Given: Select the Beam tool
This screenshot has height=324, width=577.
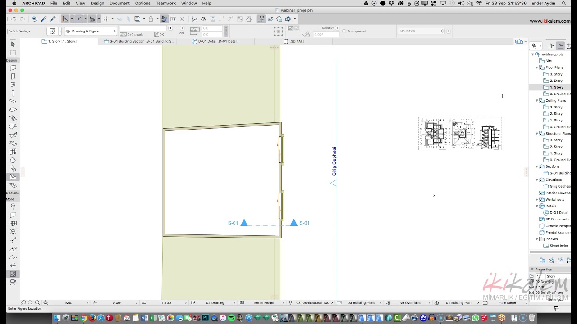Looking at the screenshot, I should click(13, 101).
